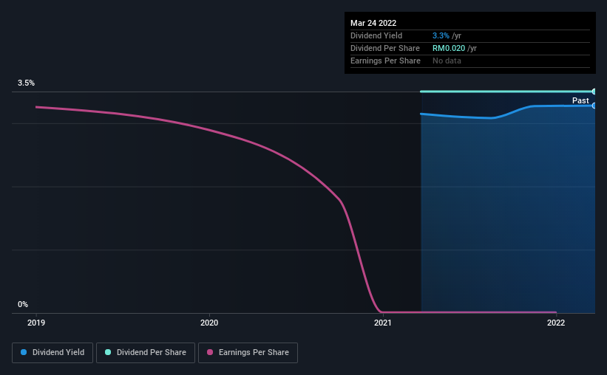Click the 'No data' Earnings Per Share value
This screenshot has height=375, width=607.
tap(447, 61)
